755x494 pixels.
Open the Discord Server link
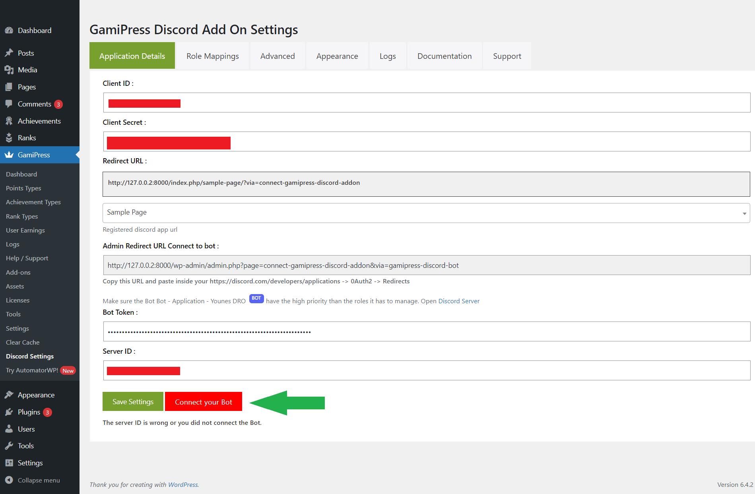point(458,301)
